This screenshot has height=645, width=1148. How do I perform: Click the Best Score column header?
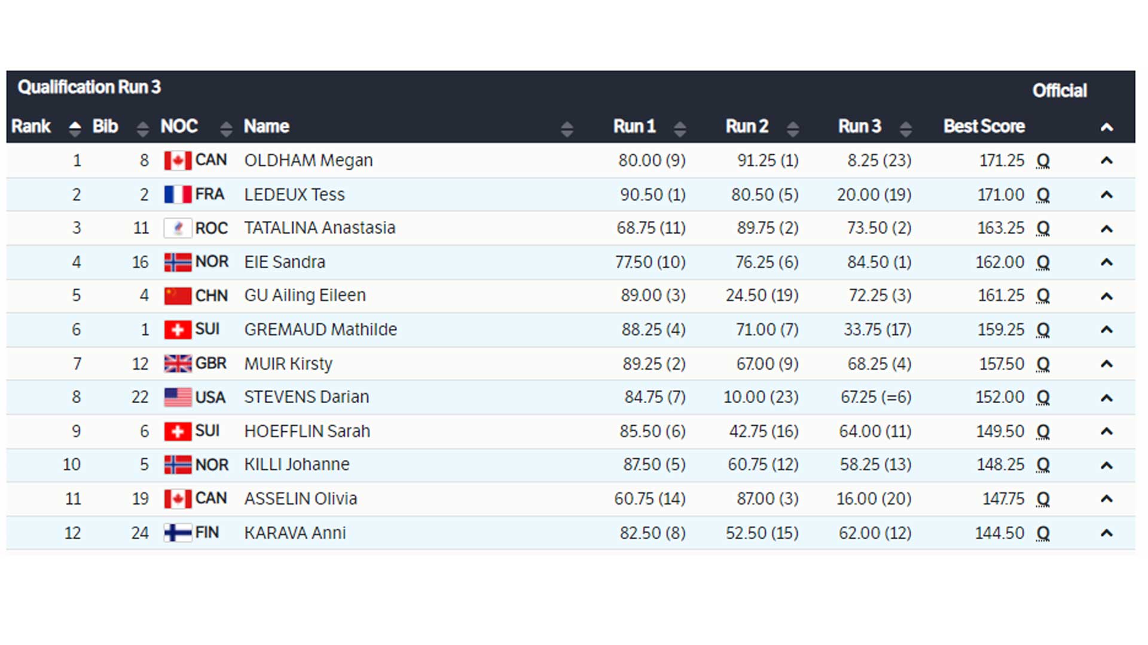[984, 127]
